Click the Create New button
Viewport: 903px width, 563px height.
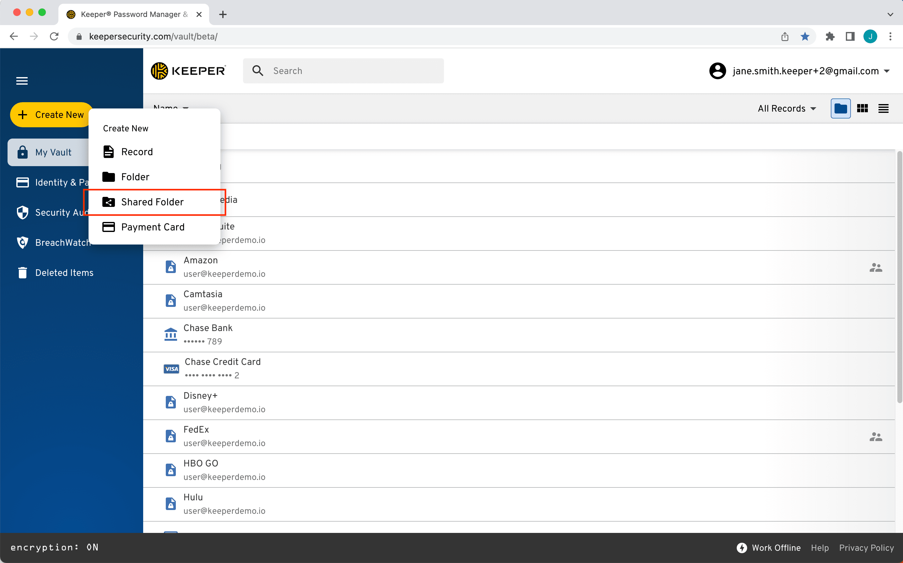[51, 115]
